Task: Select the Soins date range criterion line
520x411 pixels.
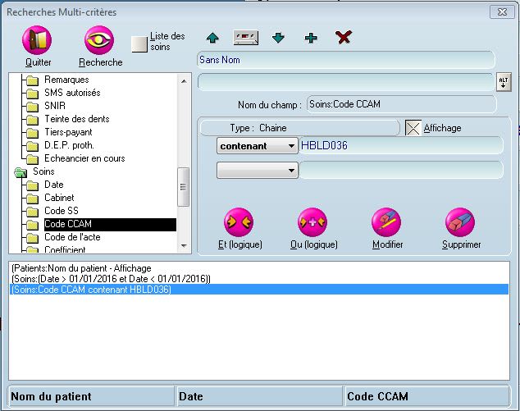Action: click(112, 279)
